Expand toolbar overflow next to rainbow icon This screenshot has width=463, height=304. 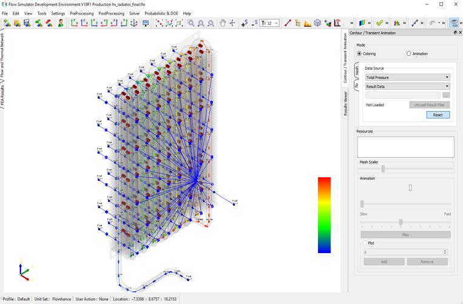click(369, 23)
